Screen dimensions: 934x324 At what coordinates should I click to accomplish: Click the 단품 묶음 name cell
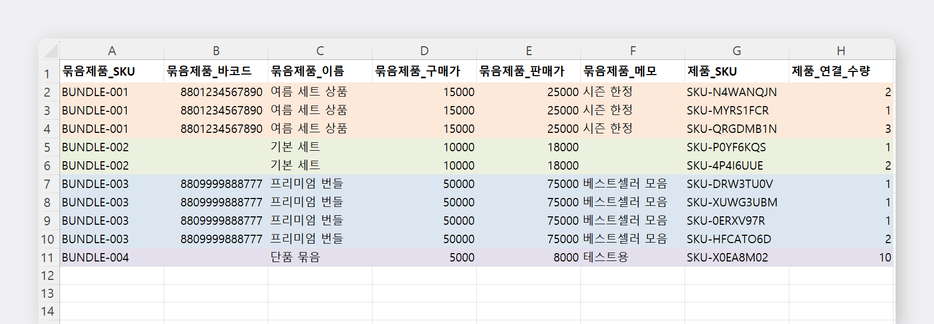coord(319,258)
